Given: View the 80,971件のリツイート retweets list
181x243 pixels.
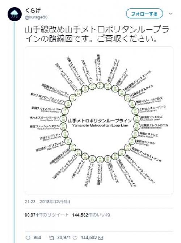Looking at the screenshot, I should 47,215.
